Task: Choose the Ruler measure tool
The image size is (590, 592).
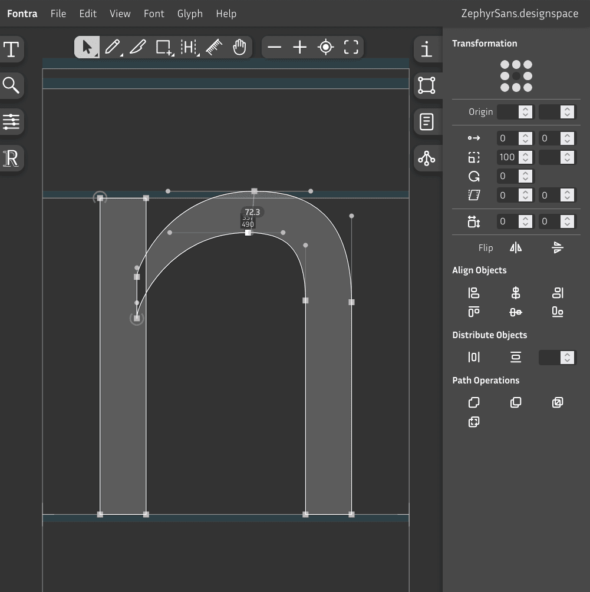Action: coord(213,47)
